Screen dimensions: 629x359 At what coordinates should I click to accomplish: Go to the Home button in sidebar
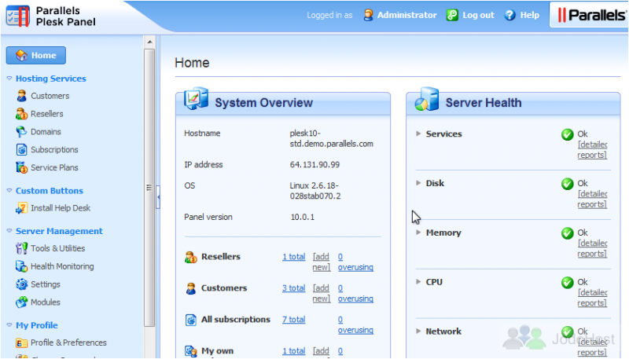[35, 55]
